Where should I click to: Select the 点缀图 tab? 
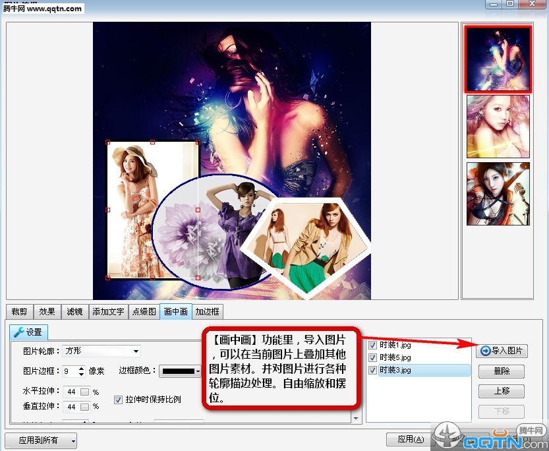pos(144,312)
